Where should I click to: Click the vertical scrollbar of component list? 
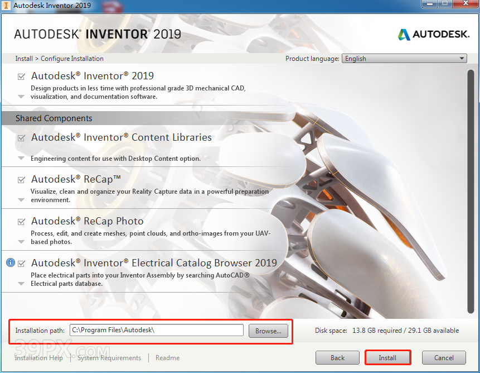point(471,192)
